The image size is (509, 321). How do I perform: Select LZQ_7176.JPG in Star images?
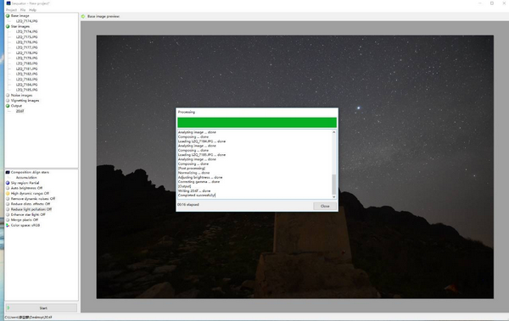(x=26, y=42)
